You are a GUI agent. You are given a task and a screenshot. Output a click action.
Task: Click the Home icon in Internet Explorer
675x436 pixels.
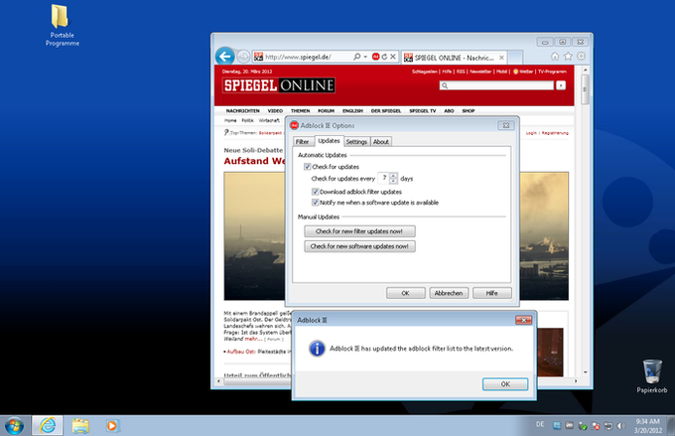tap(555, 57)
